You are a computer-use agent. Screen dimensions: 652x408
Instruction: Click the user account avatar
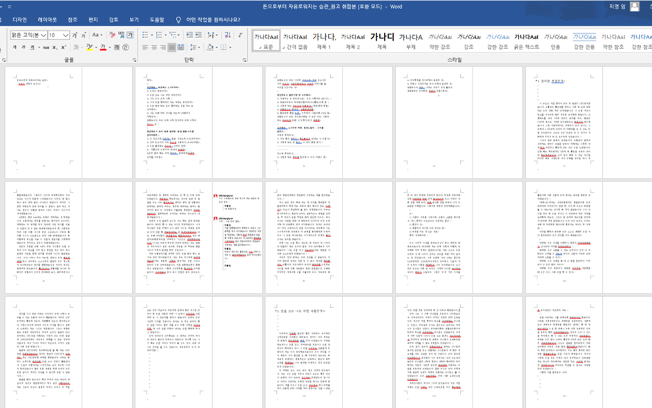click(635, 6)
